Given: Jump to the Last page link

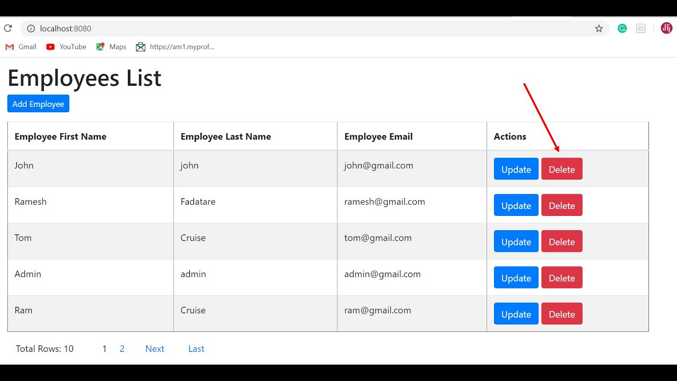Looking at the screenshot, I should tap(196, 349).
